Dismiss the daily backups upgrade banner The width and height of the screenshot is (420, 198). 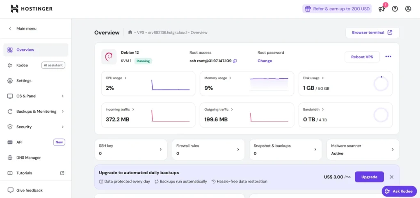(392, 177)
